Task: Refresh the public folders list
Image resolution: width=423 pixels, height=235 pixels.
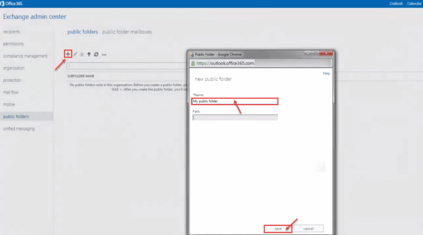Action: 96,54
